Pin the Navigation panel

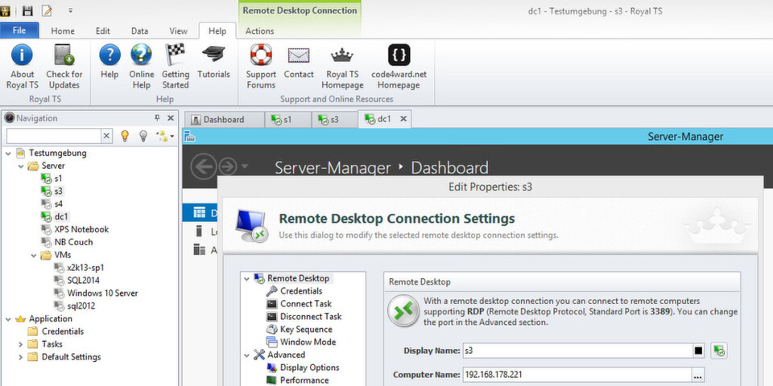click(157, 117)
